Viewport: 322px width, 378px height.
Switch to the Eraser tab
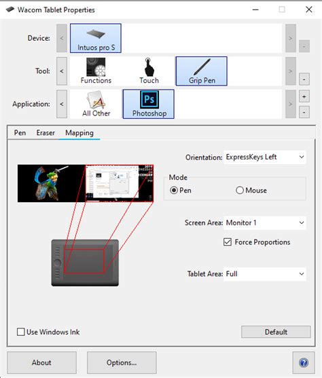46,133
